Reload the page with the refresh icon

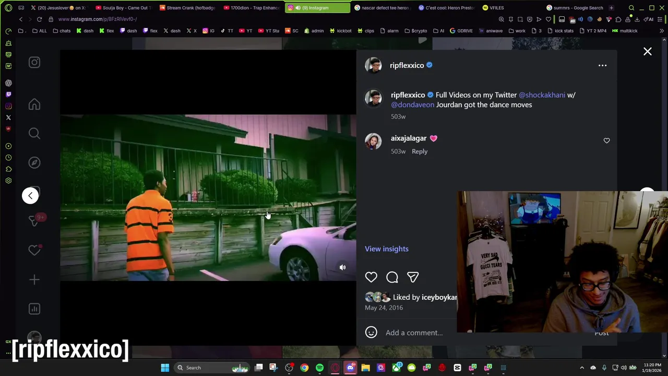39,19
